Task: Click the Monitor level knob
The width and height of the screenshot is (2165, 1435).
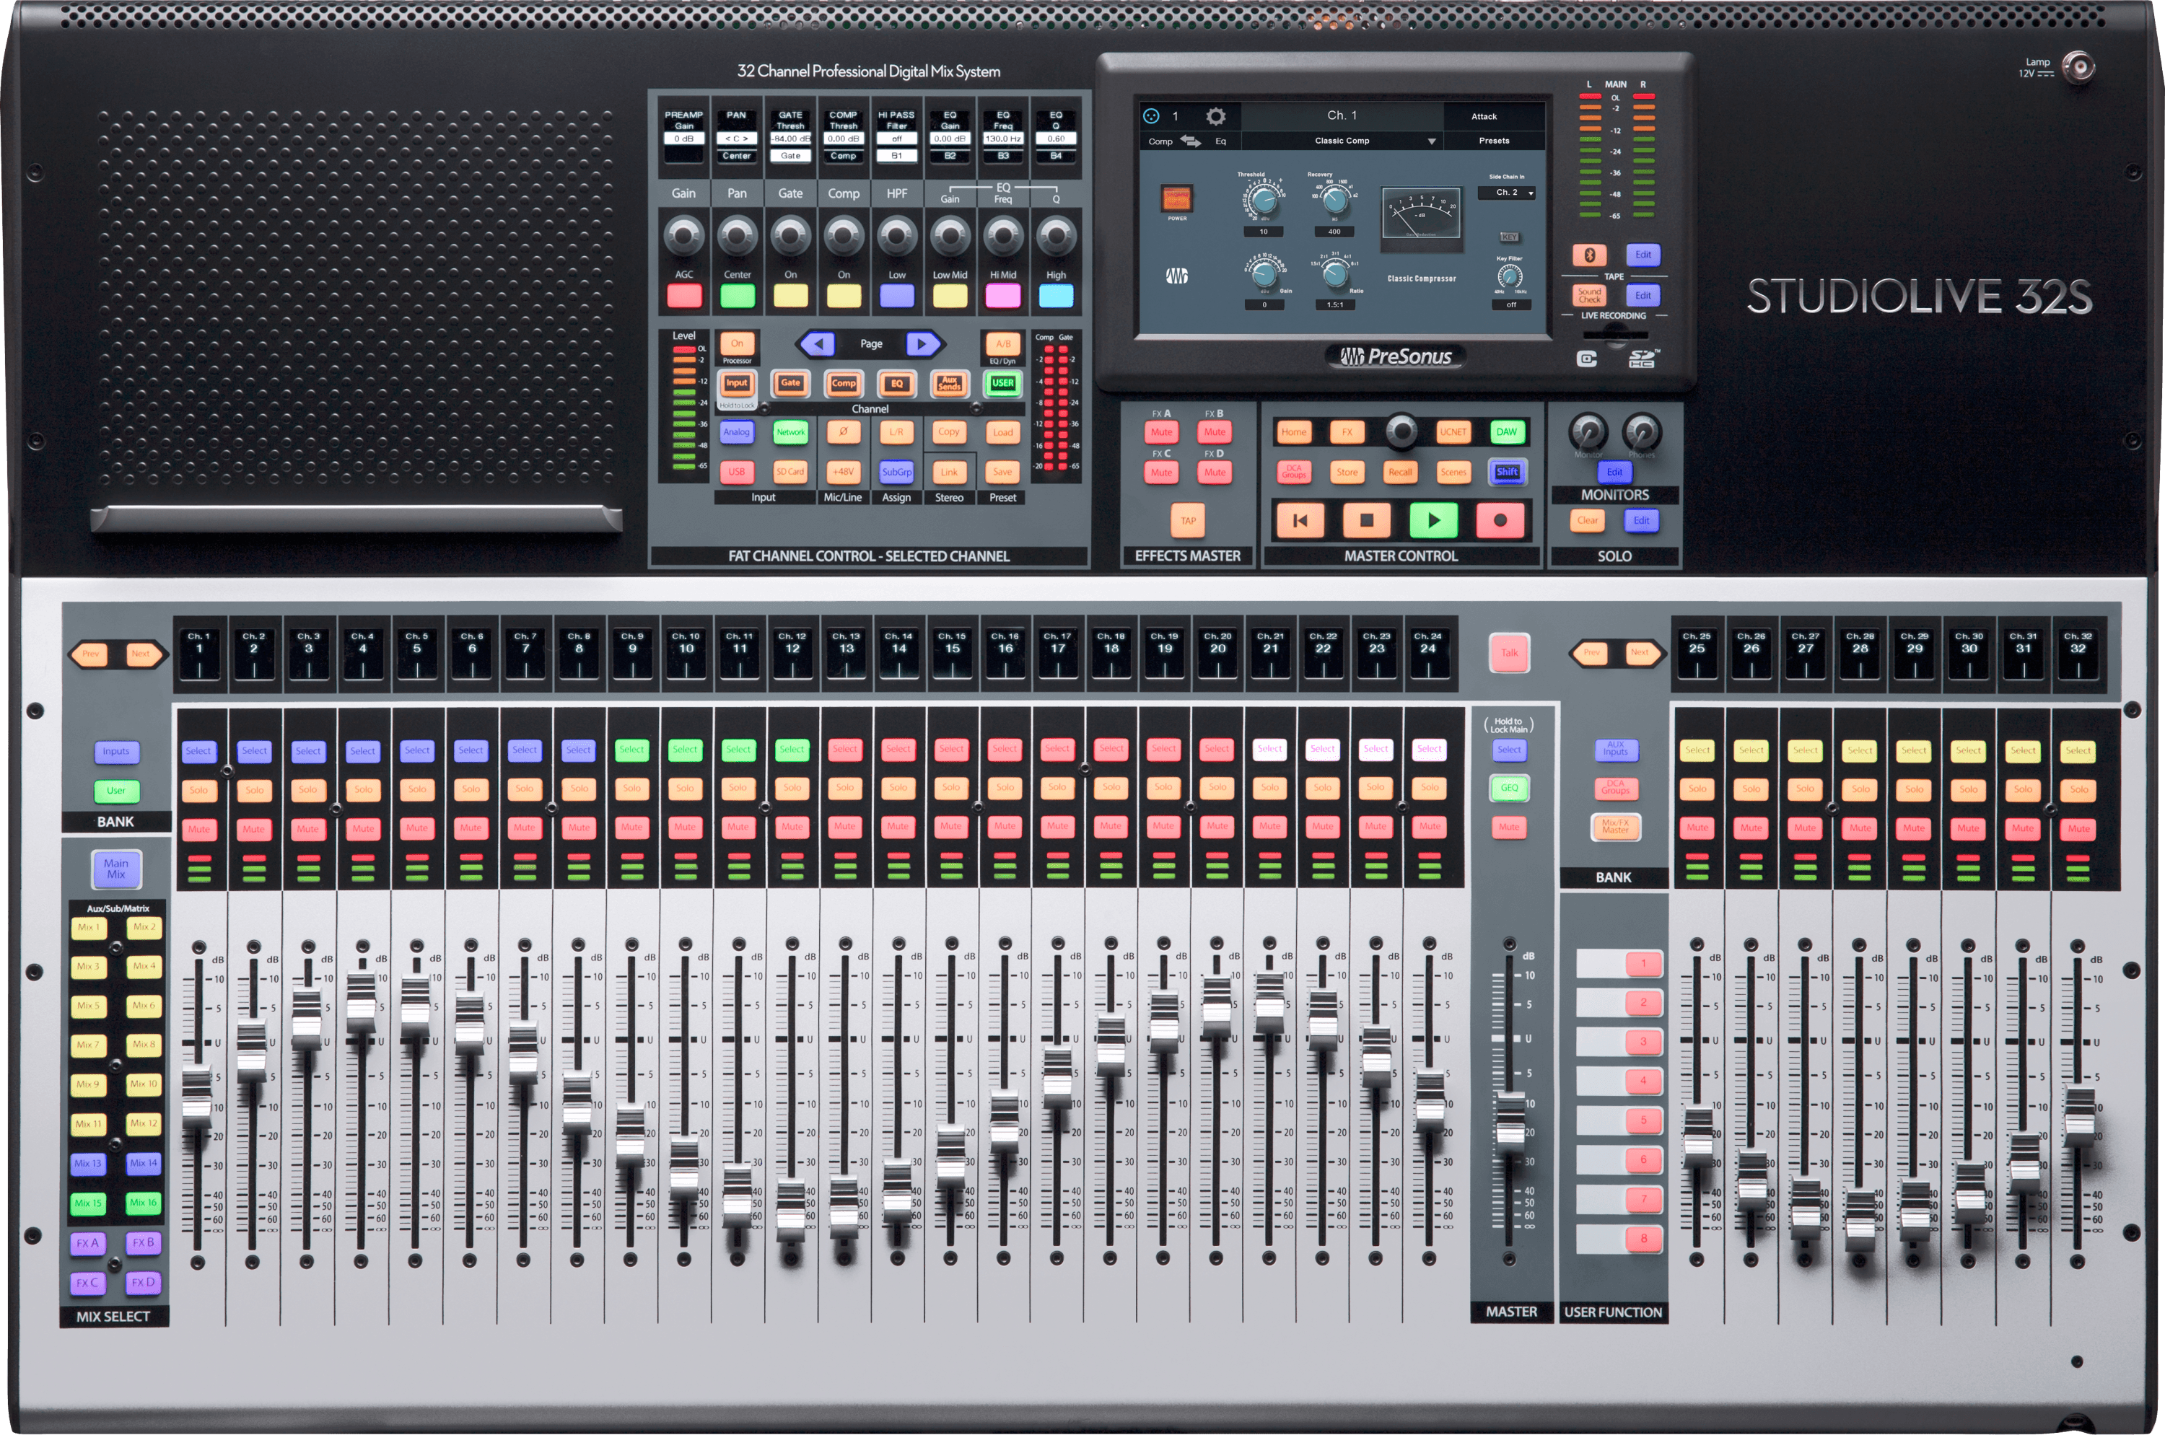Action: pyautogui.click(x=1588, y=431)
